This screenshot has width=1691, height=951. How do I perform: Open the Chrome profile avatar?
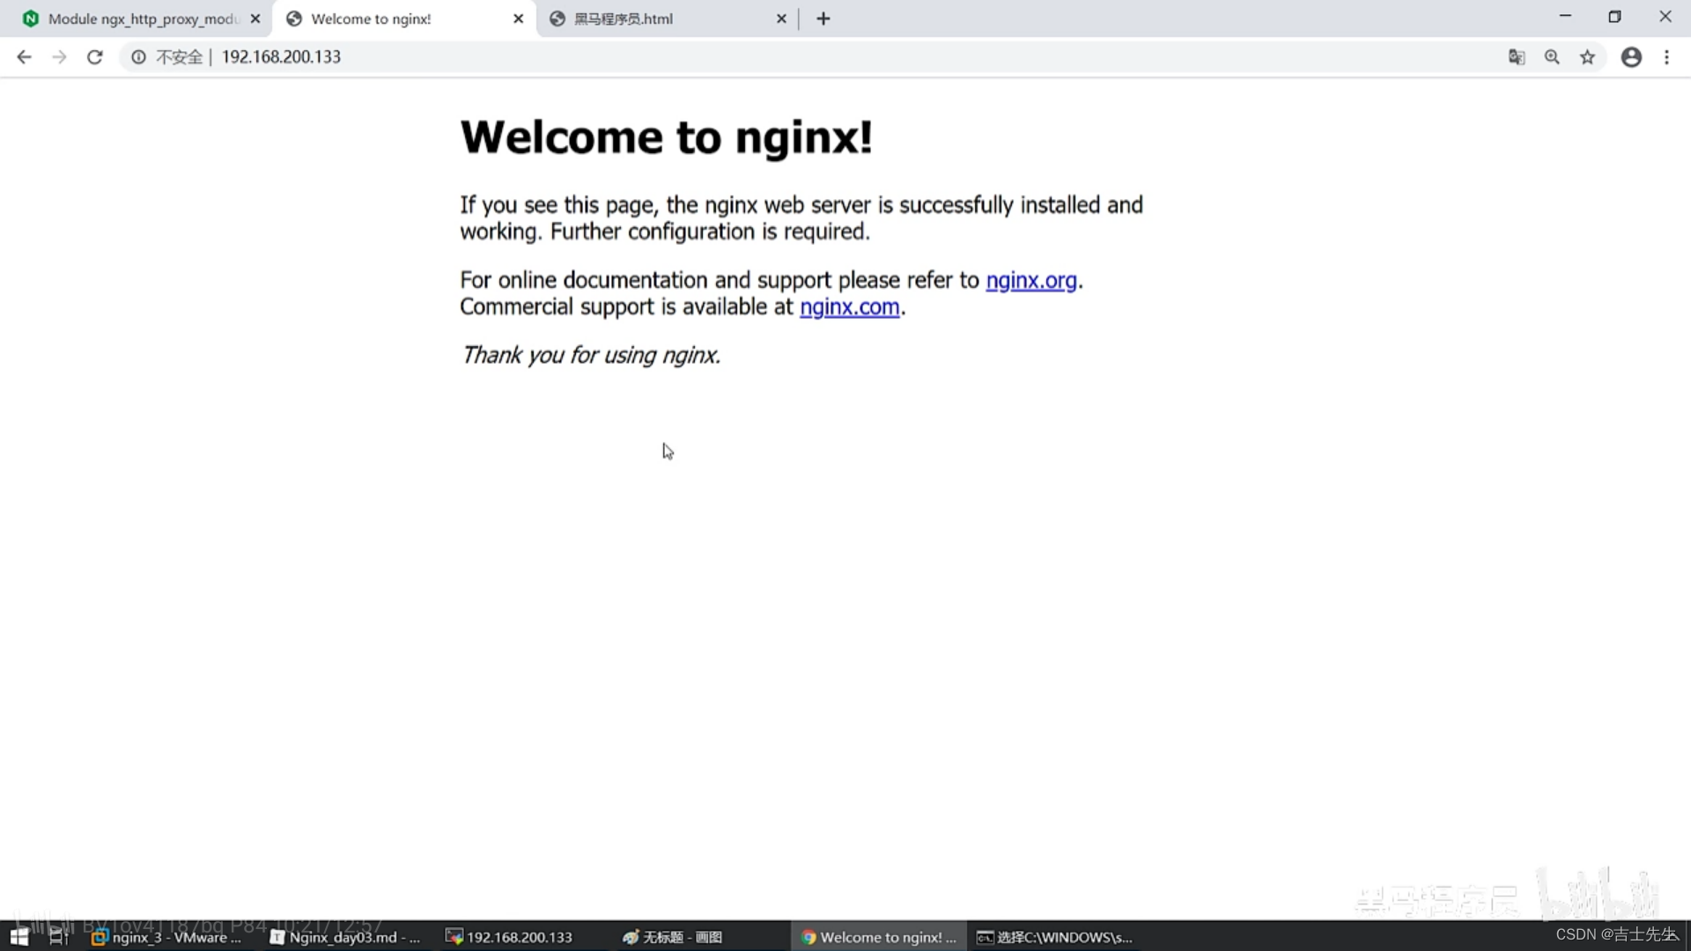click(x=1631, y=57)
